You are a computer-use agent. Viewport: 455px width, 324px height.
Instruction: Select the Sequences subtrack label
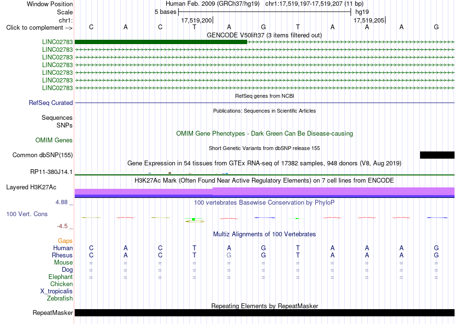coord(57,117)
